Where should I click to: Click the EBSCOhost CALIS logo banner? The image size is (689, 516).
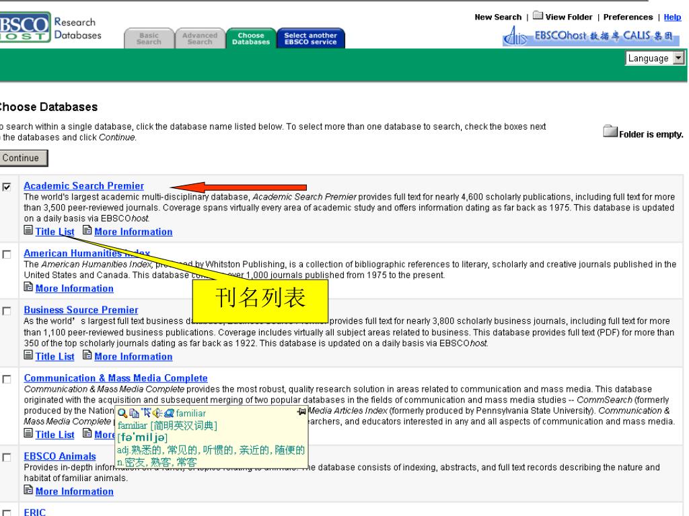[x=591, y=36]
